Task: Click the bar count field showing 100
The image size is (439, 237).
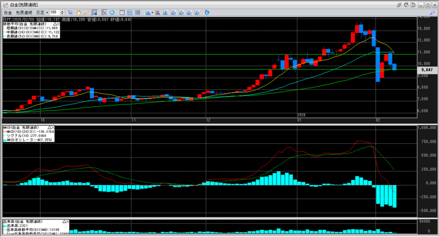Action: point(54,12)
